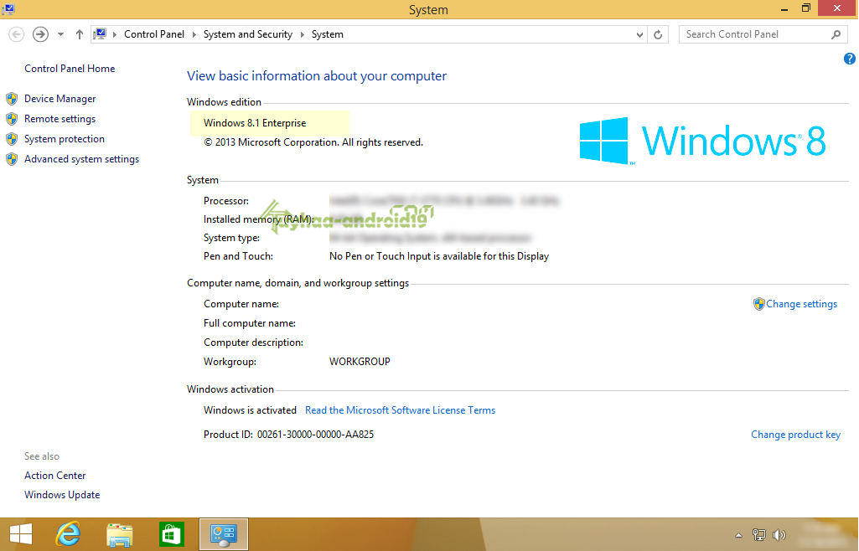Minimize the System window
859x551 pixels.
(x=784, y=8)
